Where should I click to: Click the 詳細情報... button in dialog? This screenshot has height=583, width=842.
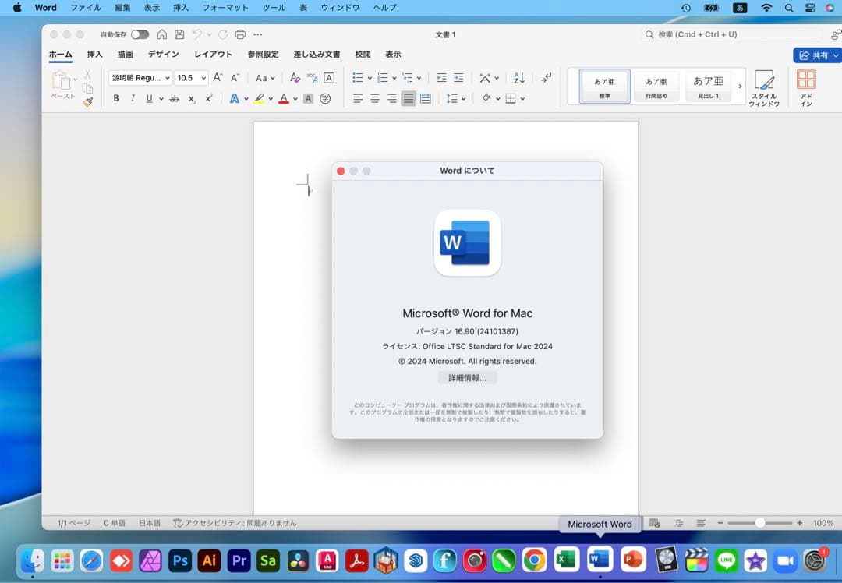coord(467,378)
